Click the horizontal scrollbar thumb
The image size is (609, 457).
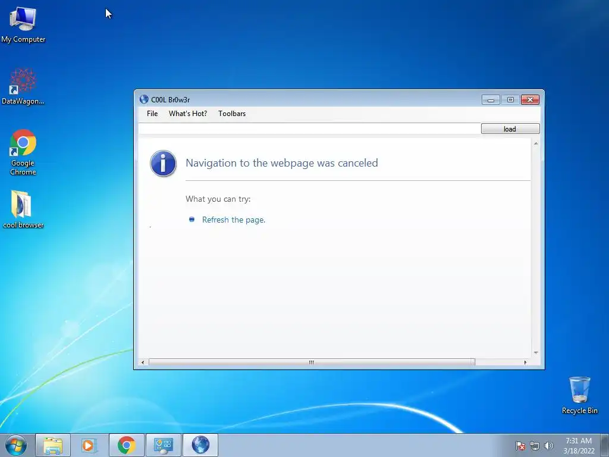tap(312, 362)
